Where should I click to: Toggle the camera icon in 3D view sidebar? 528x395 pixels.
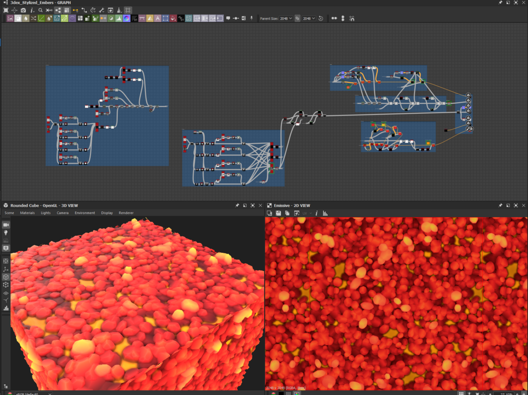point(6,225)
